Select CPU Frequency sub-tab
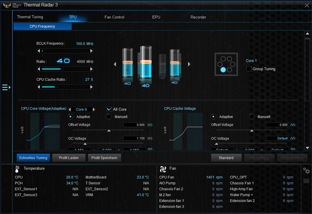Screen dimensions: 312x214 click(42, 26)
